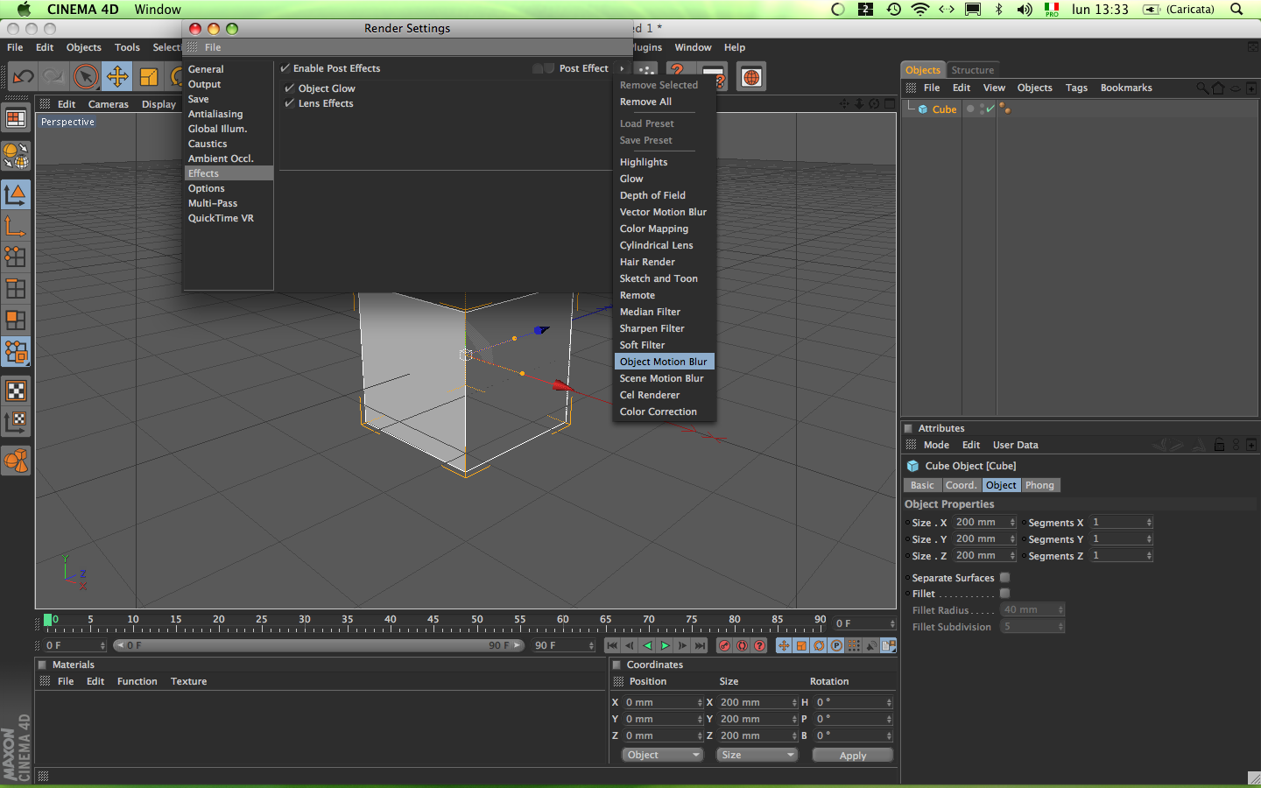The image size is (1261, 788).
Task: Switch to the Structure tab
Action: pyautogui.click(x=972, y=70)
